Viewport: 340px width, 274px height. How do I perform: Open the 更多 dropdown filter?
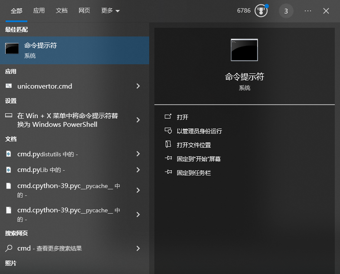point(110,10)
